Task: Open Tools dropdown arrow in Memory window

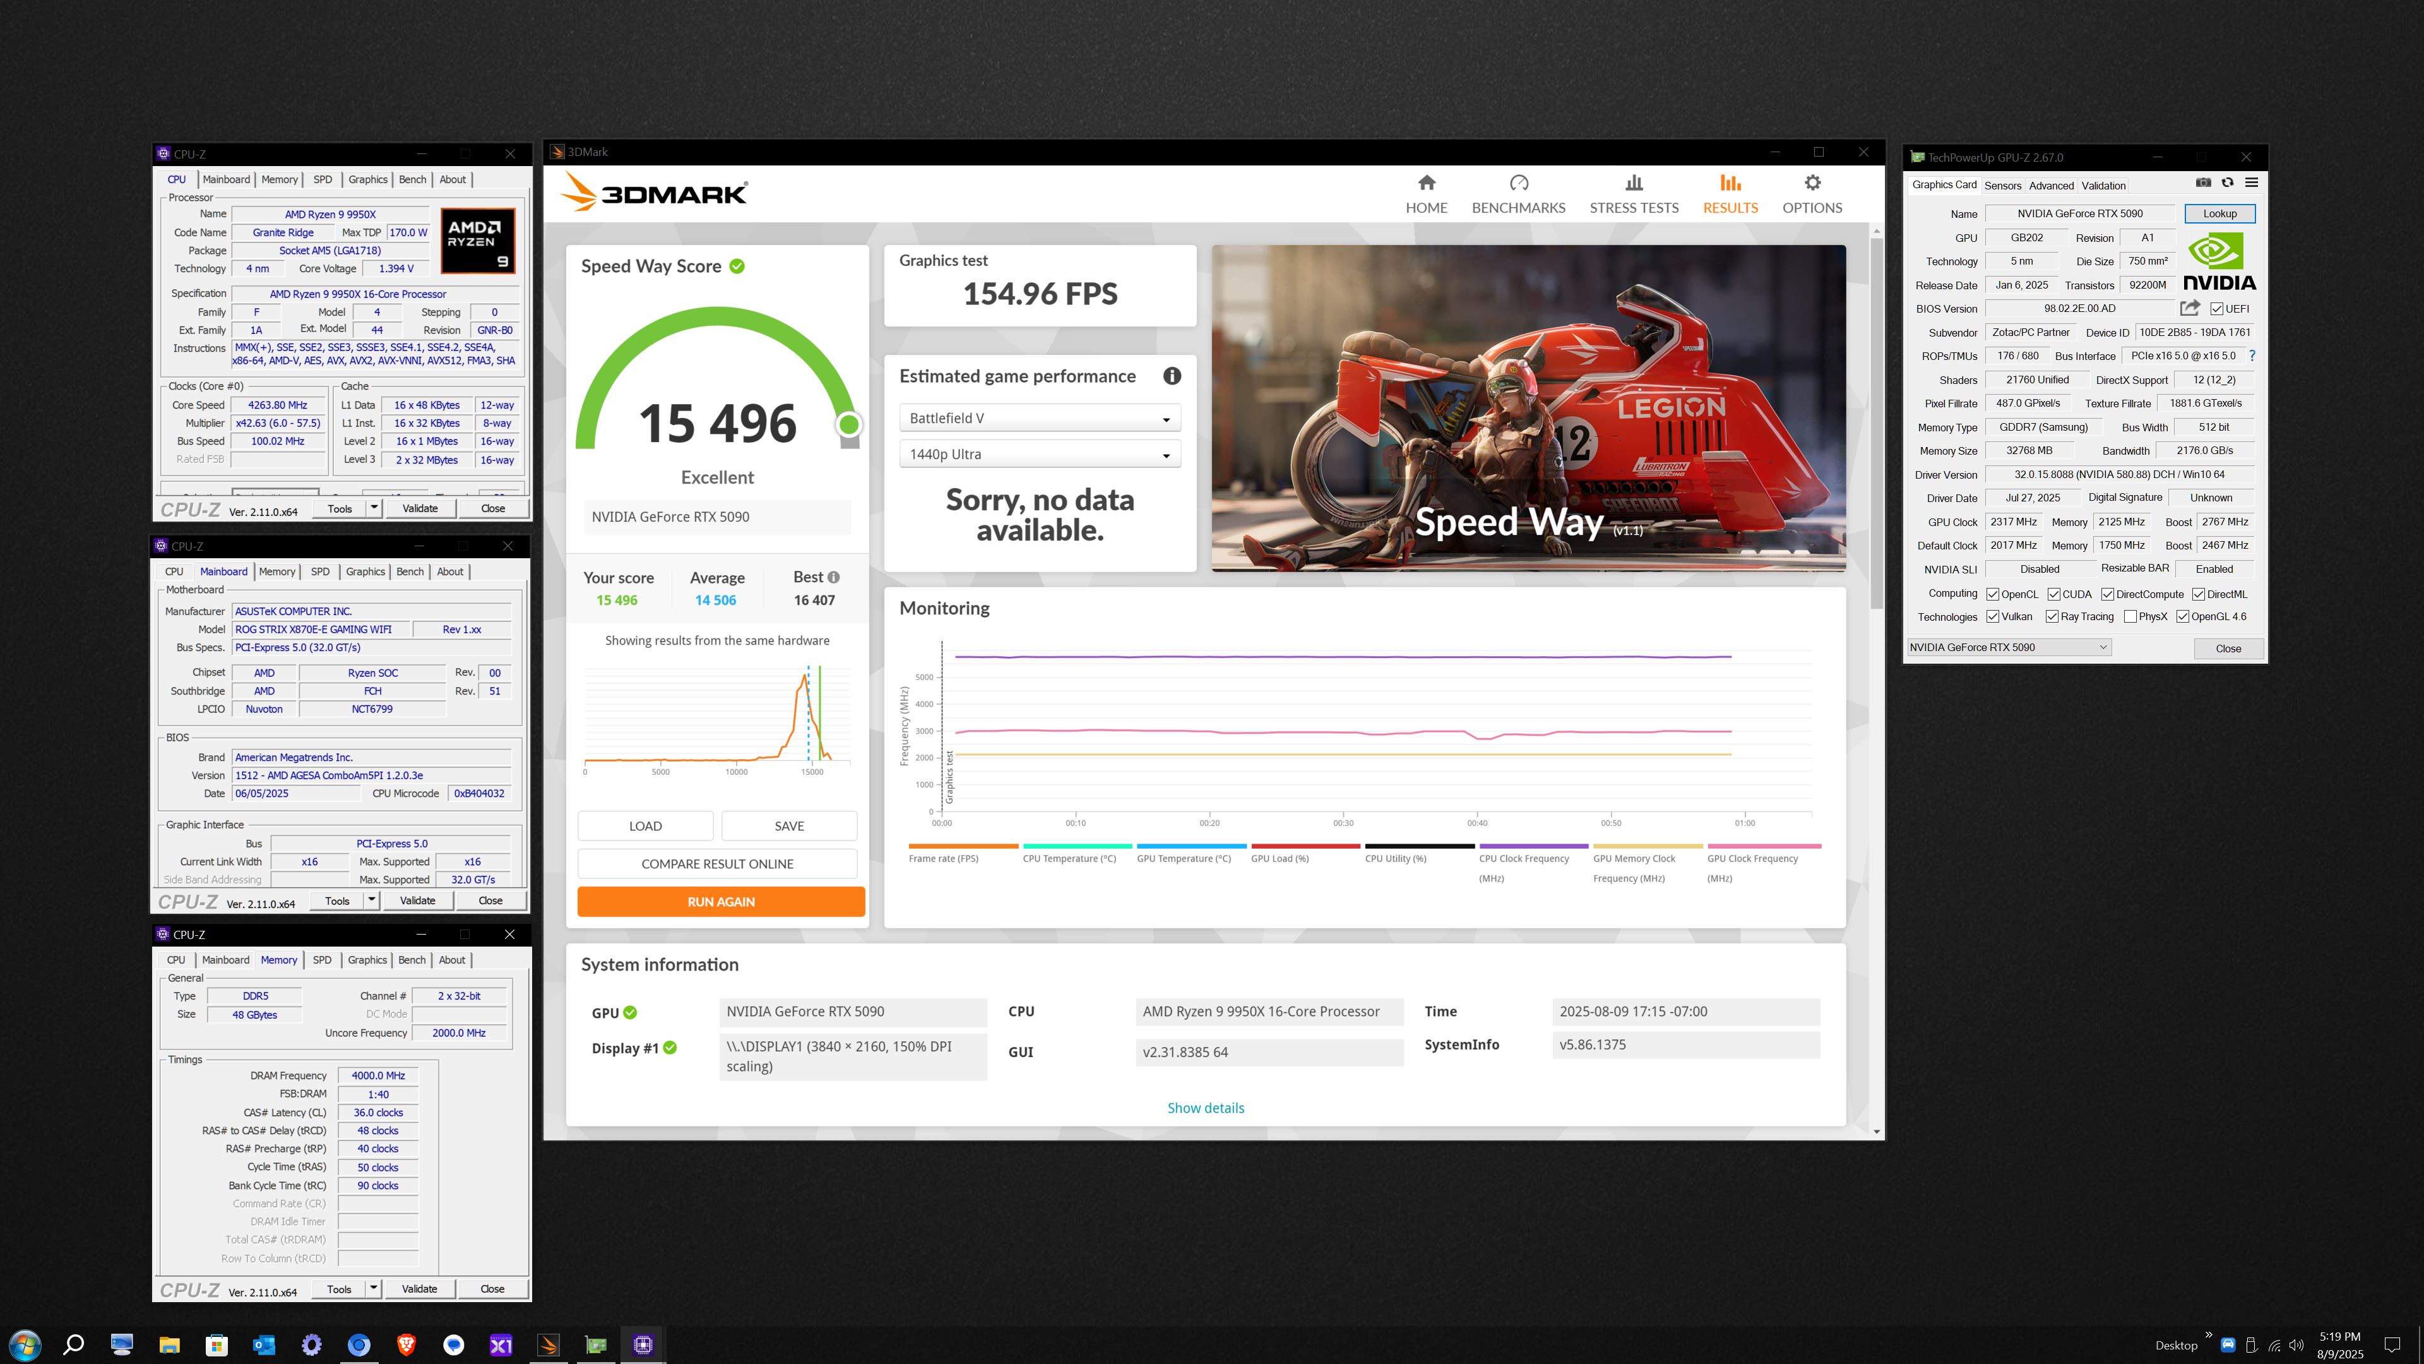Action: [x=374, y=1289]
